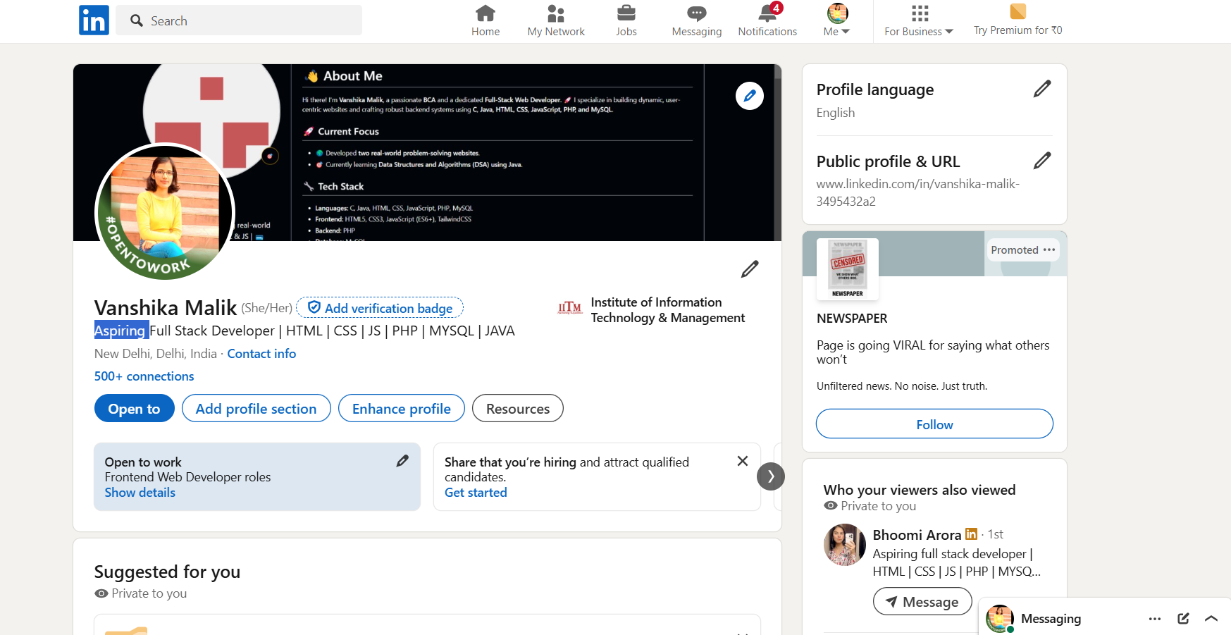
Task: Open the Resources button
Action: pyautogui.click(x=518, y=409)
